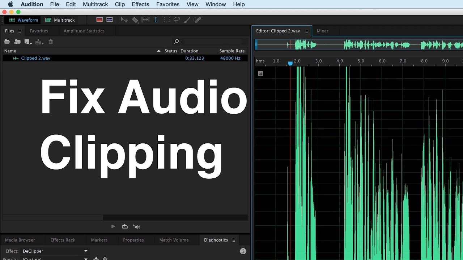The width and height of the screenshot is (463, 260).
Task: Select the Lasso Selection tool
Action: click(177, 20)
